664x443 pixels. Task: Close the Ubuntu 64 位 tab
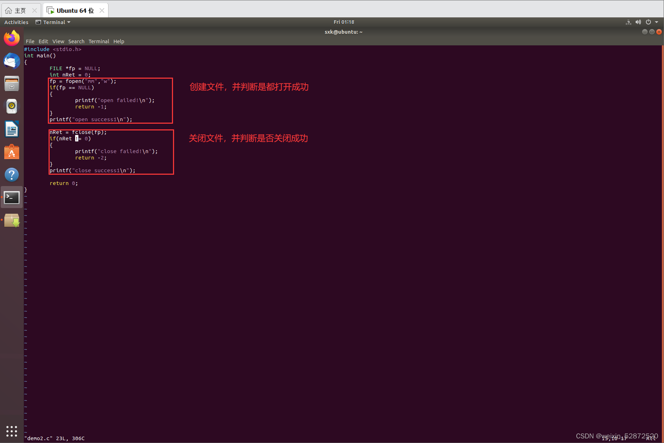click(x=102, y=11)
